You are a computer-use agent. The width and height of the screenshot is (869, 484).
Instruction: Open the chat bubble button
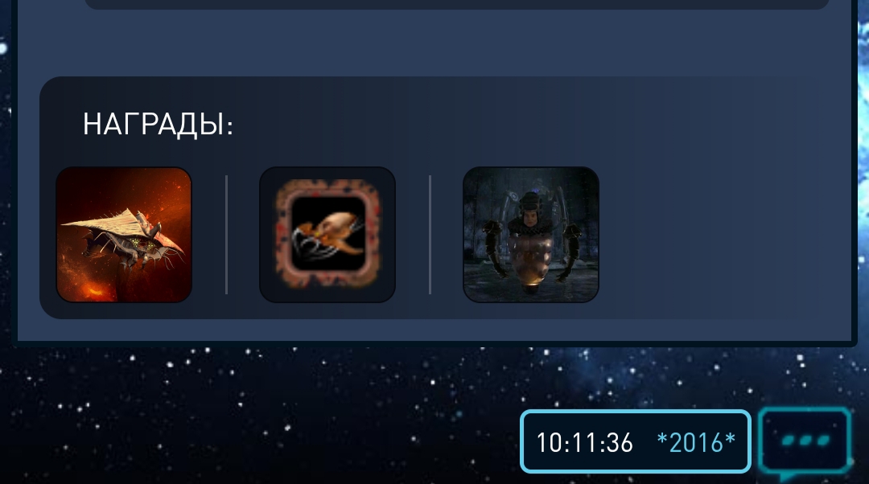pos(805,442)
